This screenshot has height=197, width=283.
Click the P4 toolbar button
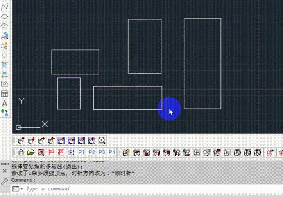[112, 152]
